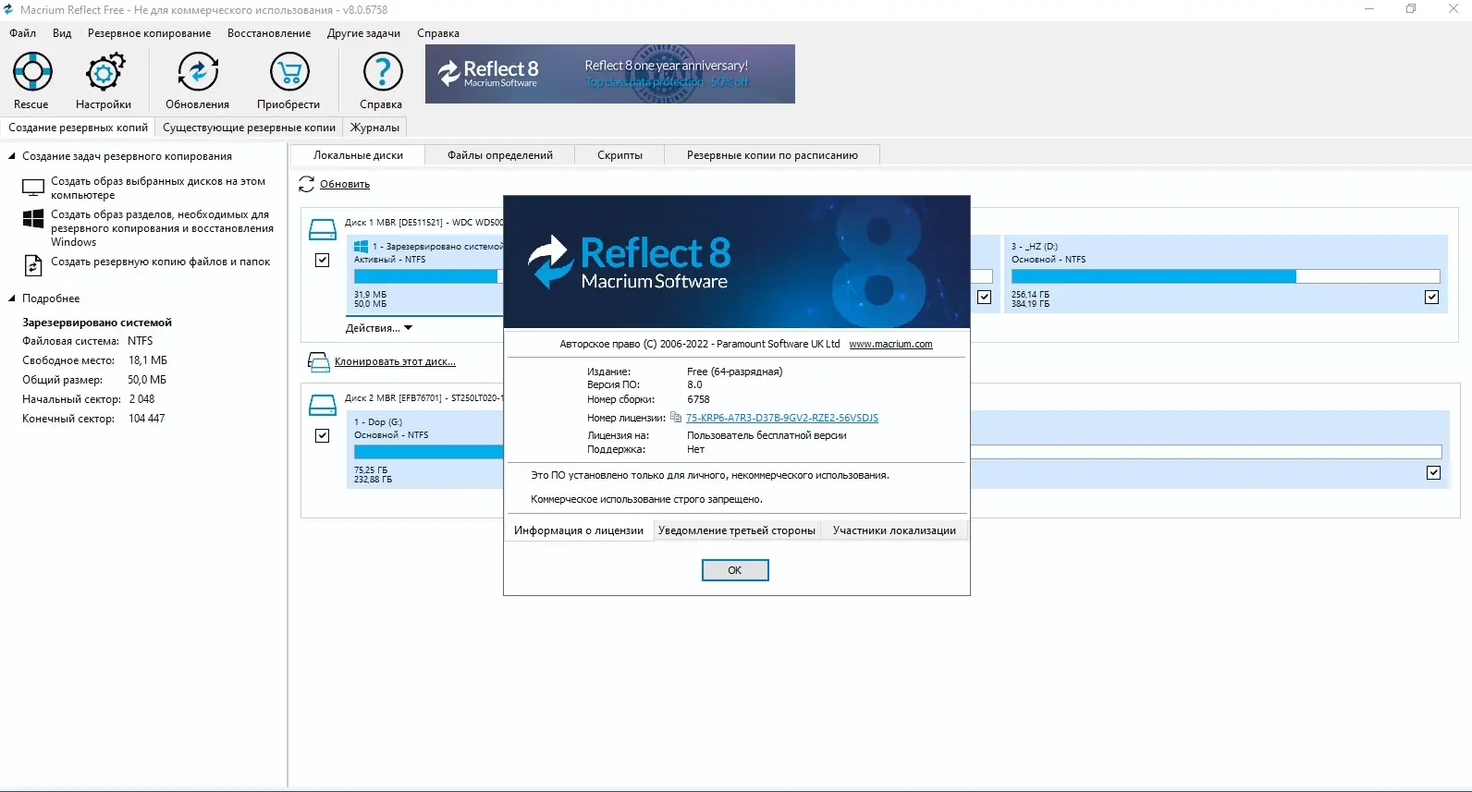Click the 104 447 end sector value

(x=147, y=419)
